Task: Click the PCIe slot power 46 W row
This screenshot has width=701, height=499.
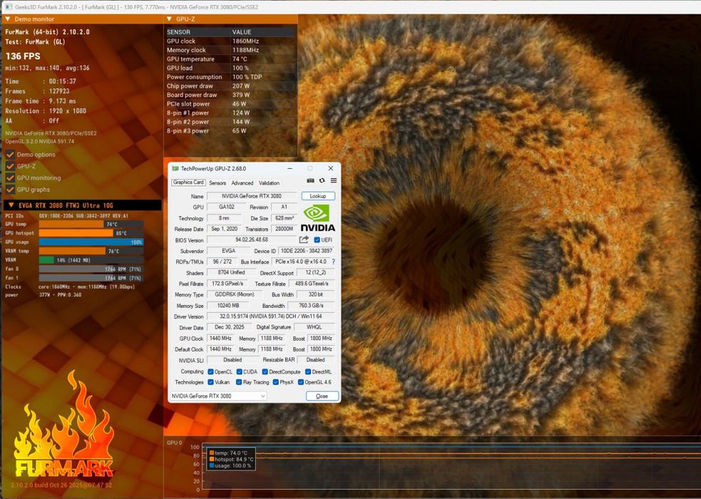Action: [230, 103]
